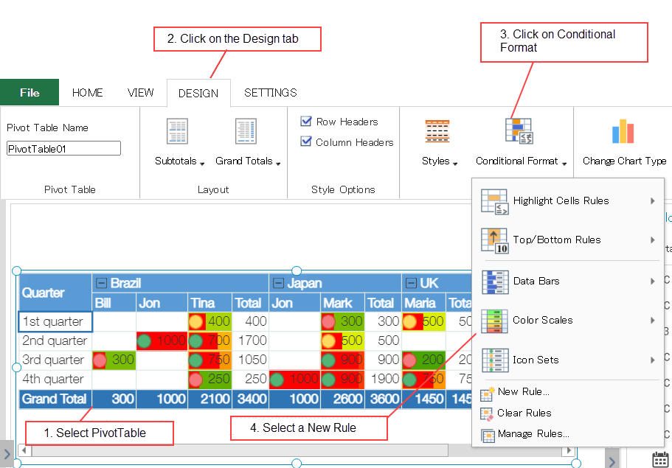
Task: Open the Grand Totals layout options
Action: click(248, 143)
